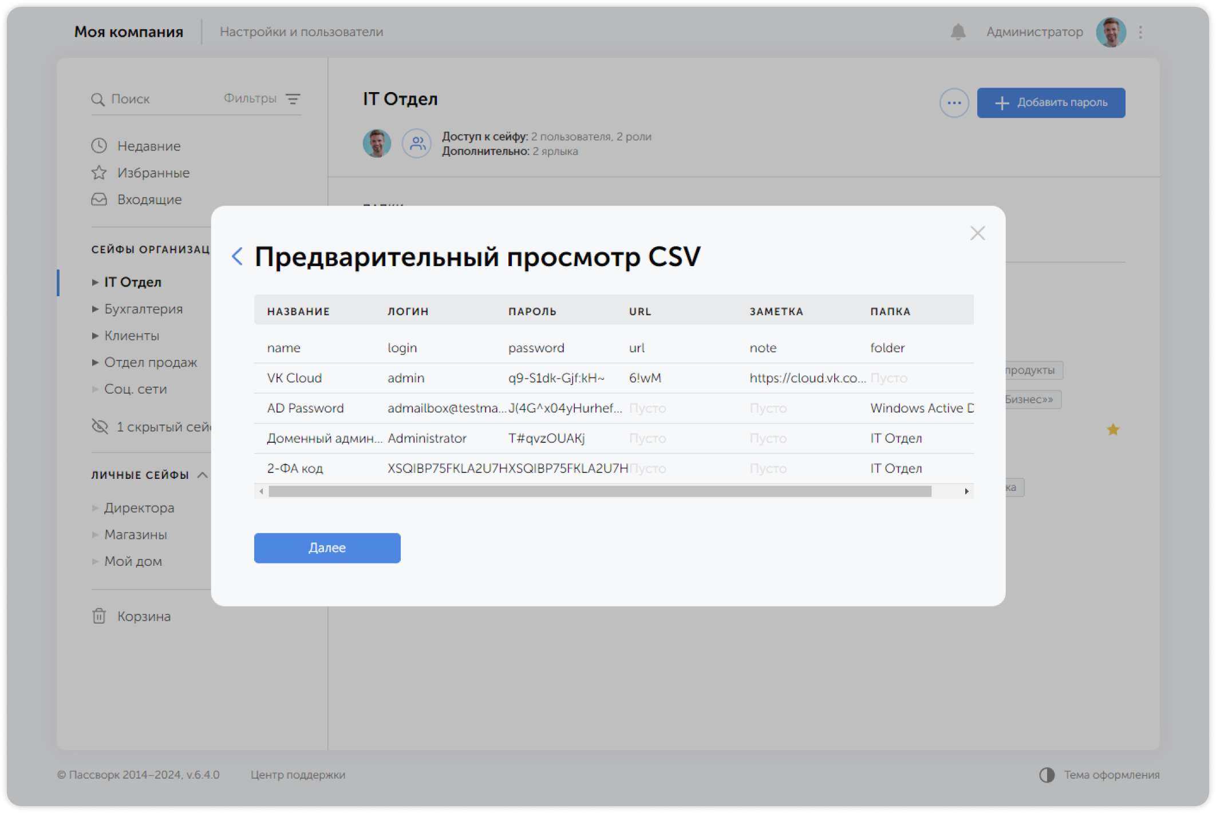The width and height of the screenshot is (1216, 813).
Task: Expand the Отдел продаж tree item
Action: tap(96, 362)
